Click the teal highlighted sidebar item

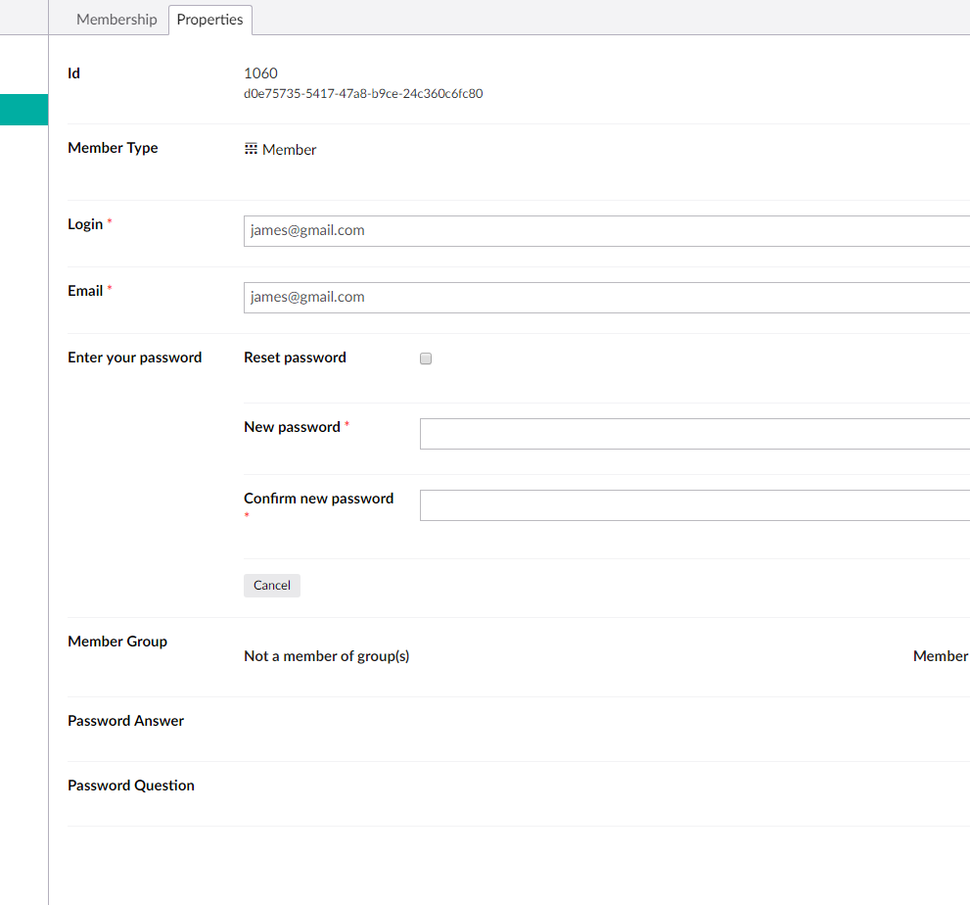[23, 109]
